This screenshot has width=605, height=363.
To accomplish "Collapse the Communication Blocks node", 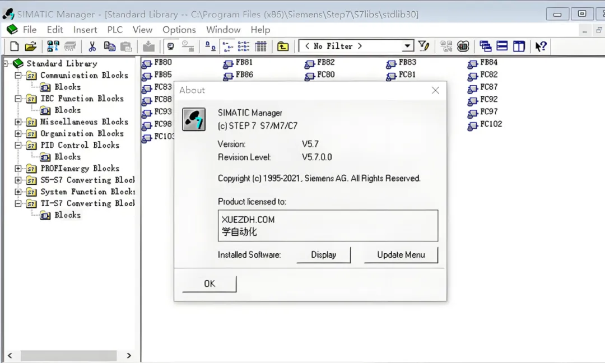I will click(x=18, y=75).
